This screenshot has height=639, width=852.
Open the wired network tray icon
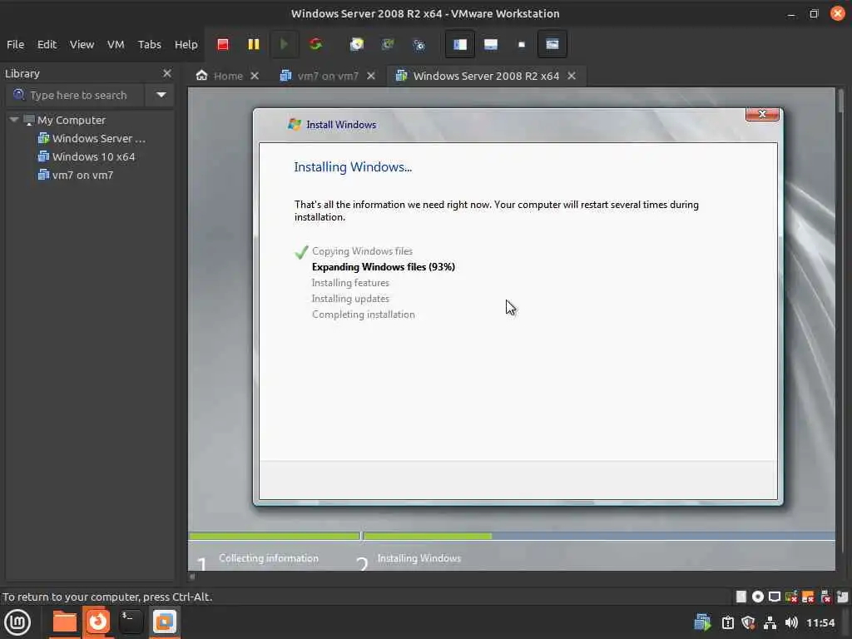click(770, 622)
